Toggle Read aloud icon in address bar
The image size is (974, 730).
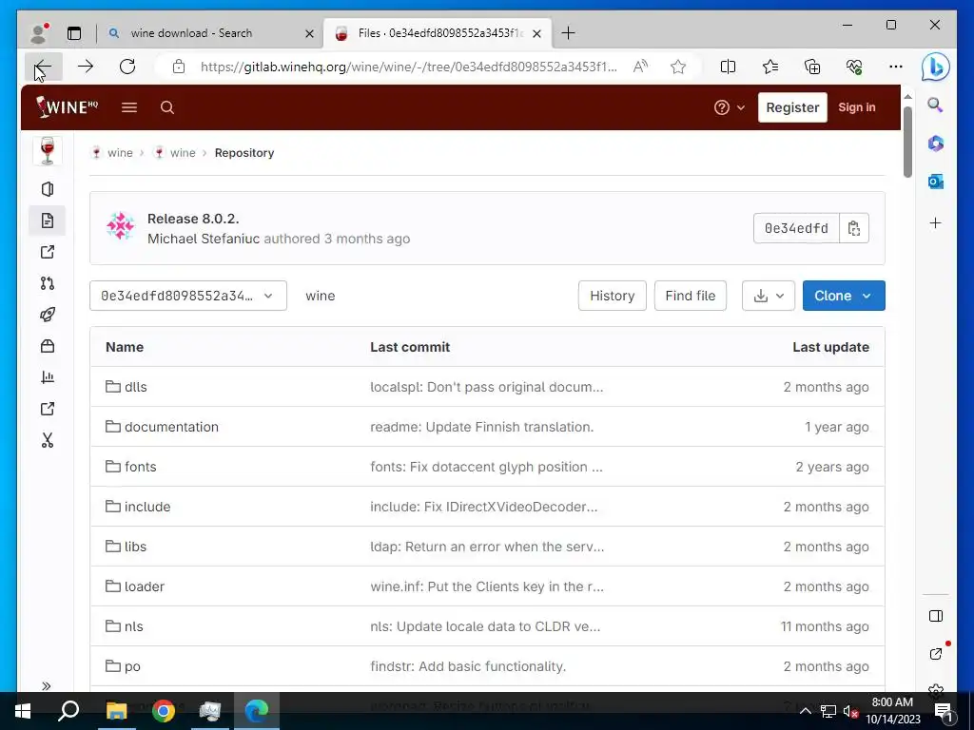tap(640, 67)
